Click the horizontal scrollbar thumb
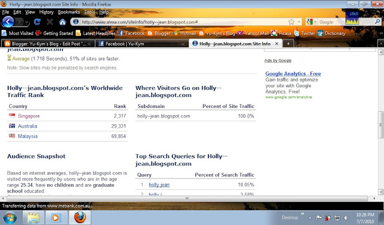This screenshot has width=384, height=225. point(187,198)
